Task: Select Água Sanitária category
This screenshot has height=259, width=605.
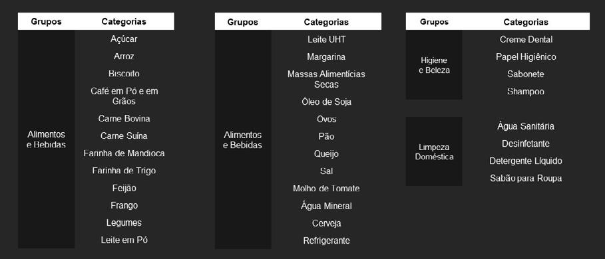Action: tap(526, 126)
